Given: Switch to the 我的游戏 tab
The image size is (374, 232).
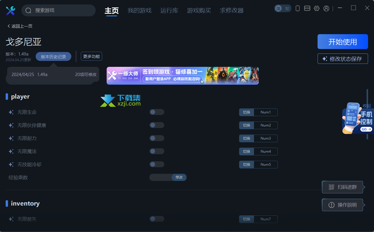Looking at the screenshot, I should point(140,10).
